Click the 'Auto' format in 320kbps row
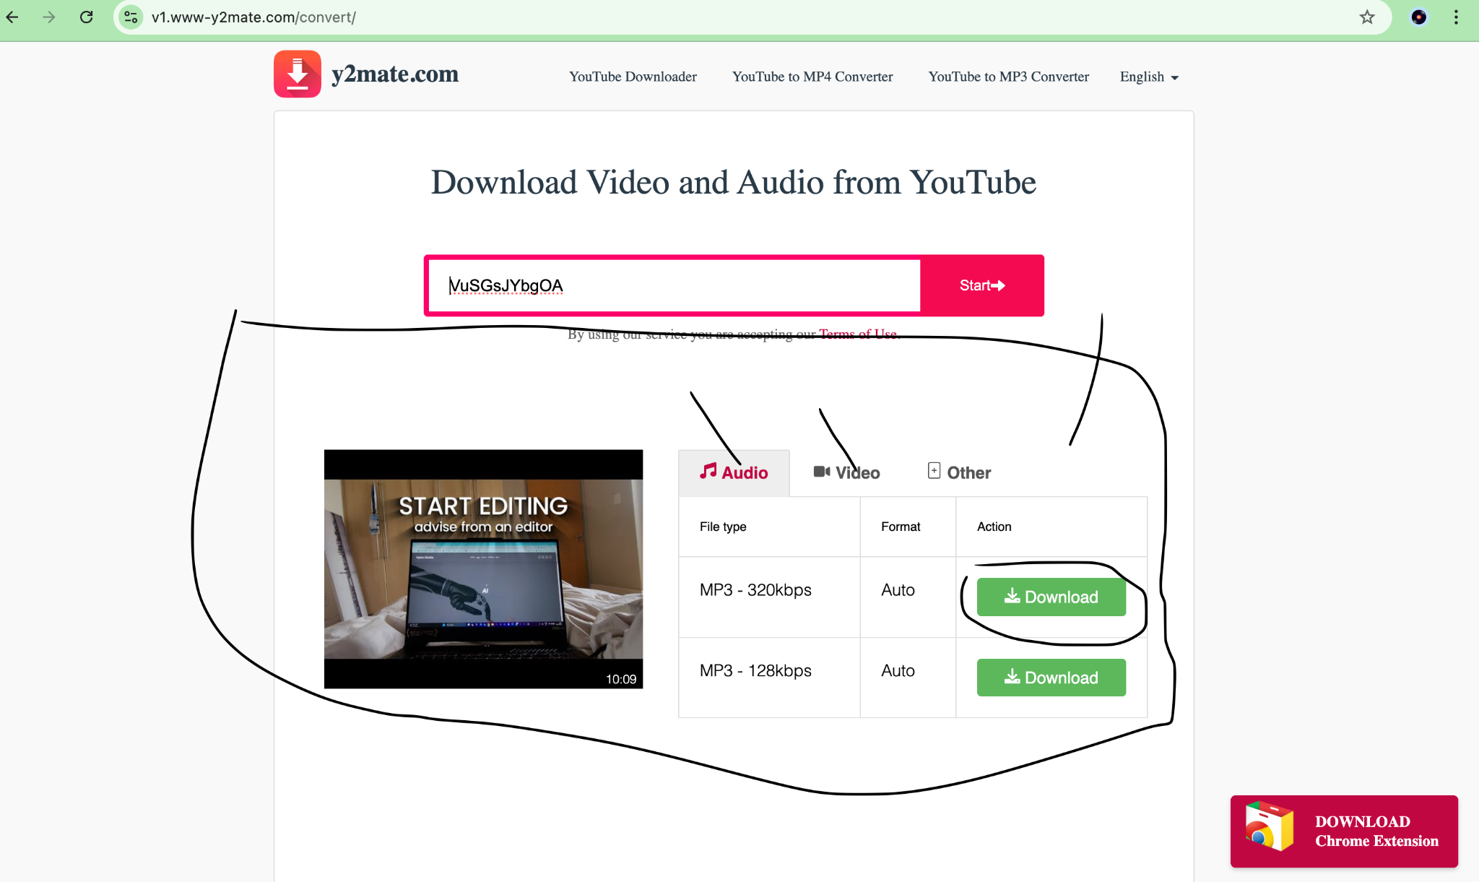The height and width of the screenshot is (882, 1479). [898, 590]
